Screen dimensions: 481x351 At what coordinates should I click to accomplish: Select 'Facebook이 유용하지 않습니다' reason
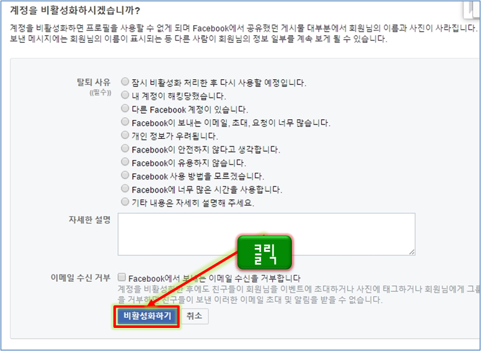pos(125,162)
